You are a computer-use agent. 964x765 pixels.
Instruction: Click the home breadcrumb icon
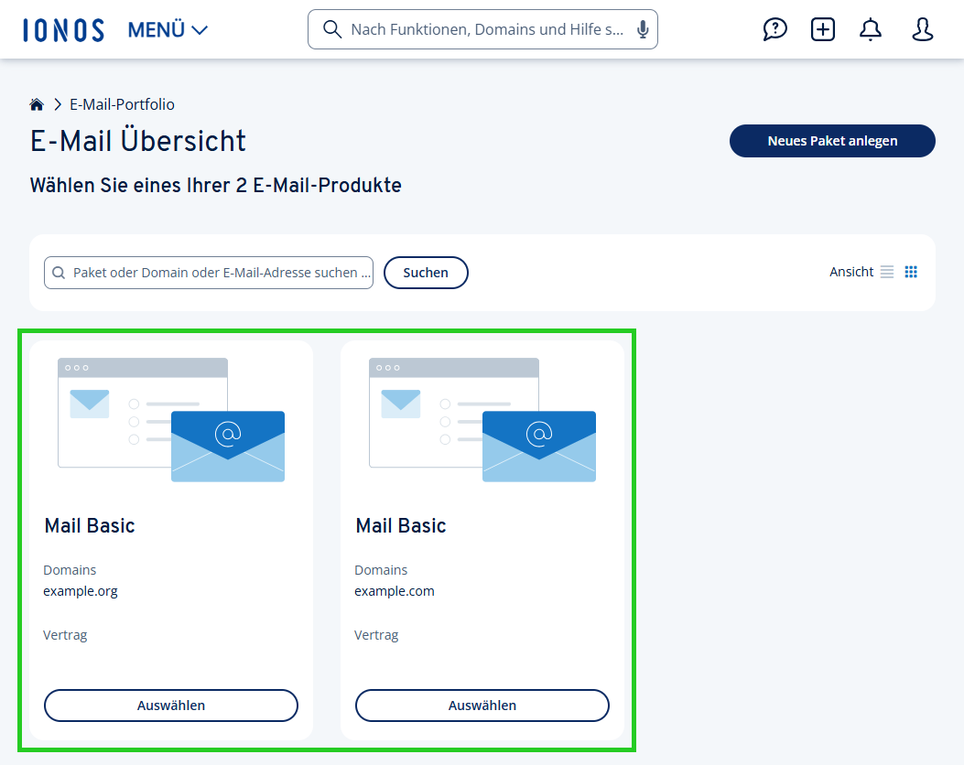click(x=37, y=103)
